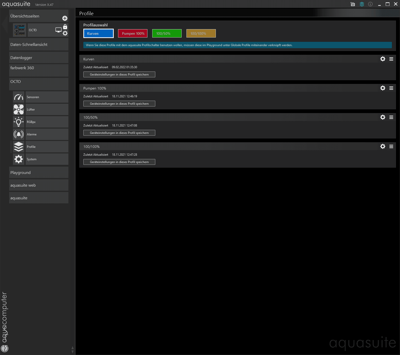Image resolution: width=400 pixels, height=355 pixels.
Task: Click the 100/100% profile header title
Action: (91, 147)
